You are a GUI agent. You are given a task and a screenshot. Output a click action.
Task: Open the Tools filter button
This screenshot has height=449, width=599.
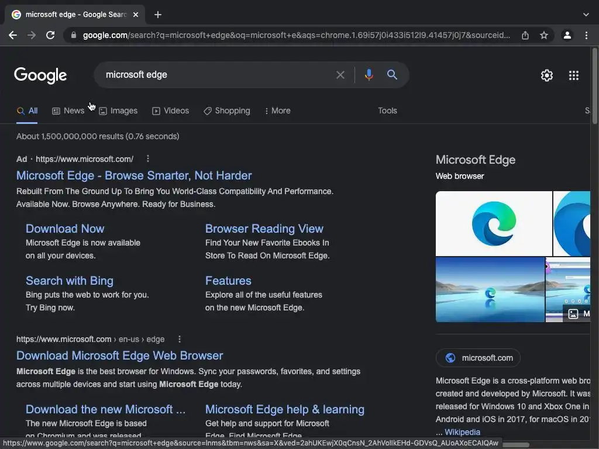pos(387,110)
